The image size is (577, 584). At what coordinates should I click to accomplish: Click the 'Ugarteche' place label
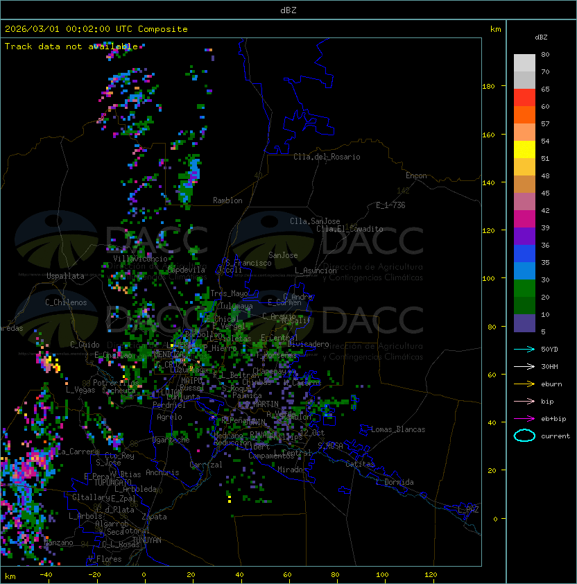click(x=171, y=440)
